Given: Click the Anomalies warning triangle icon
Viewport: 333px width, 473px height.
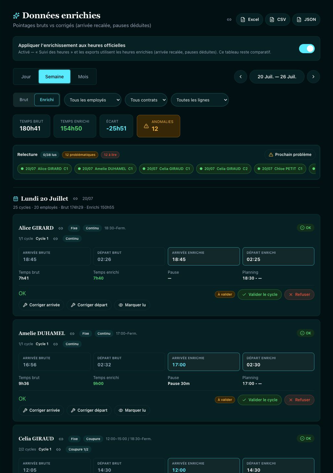Looking at the screenshot, I should click(146, 126).
